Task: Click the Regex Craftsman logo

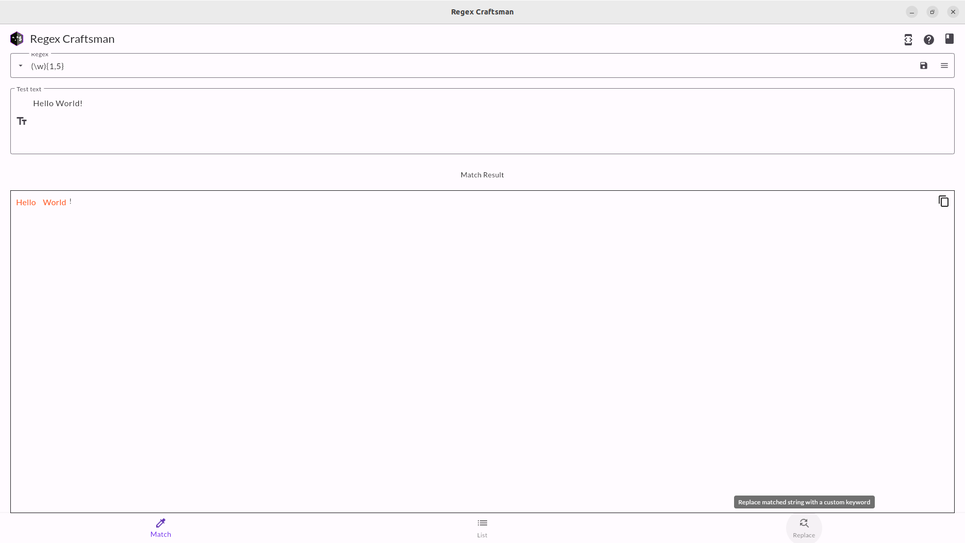Action: (16, 38)
